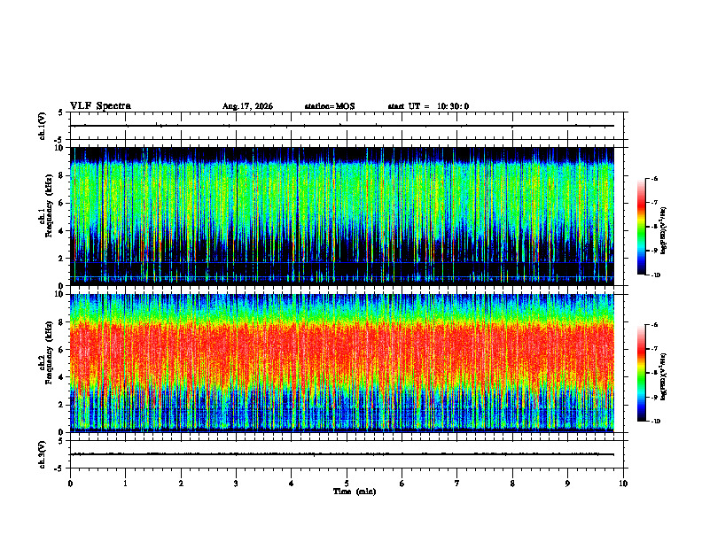The height and width of the screenshot is (542, 702).
Task: Click the "10" tick on the time axis
Action: [x=623, y=484]
